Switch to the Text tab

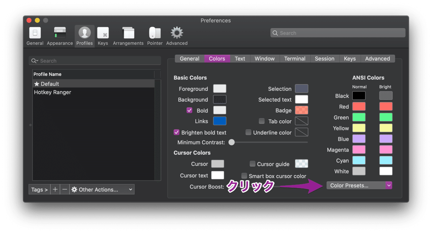240,59
